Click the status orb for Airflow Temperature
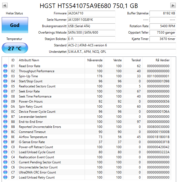Image resolution: width=178 pixels, height=182 pixels. (5, 137)
